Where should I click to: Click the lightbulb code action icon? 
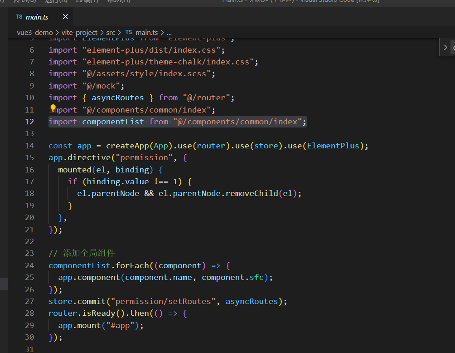point(53,108)
